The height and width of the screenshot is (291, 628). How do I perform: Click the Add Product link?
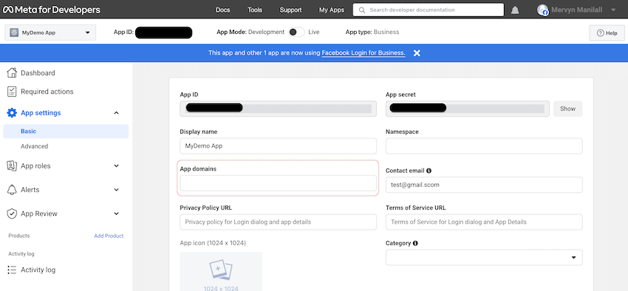(x=109, y=236)
